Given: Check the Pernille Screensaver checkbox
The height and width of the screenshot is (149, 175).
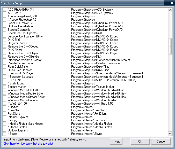Looking at the screenshot, I should click(5, 63).
